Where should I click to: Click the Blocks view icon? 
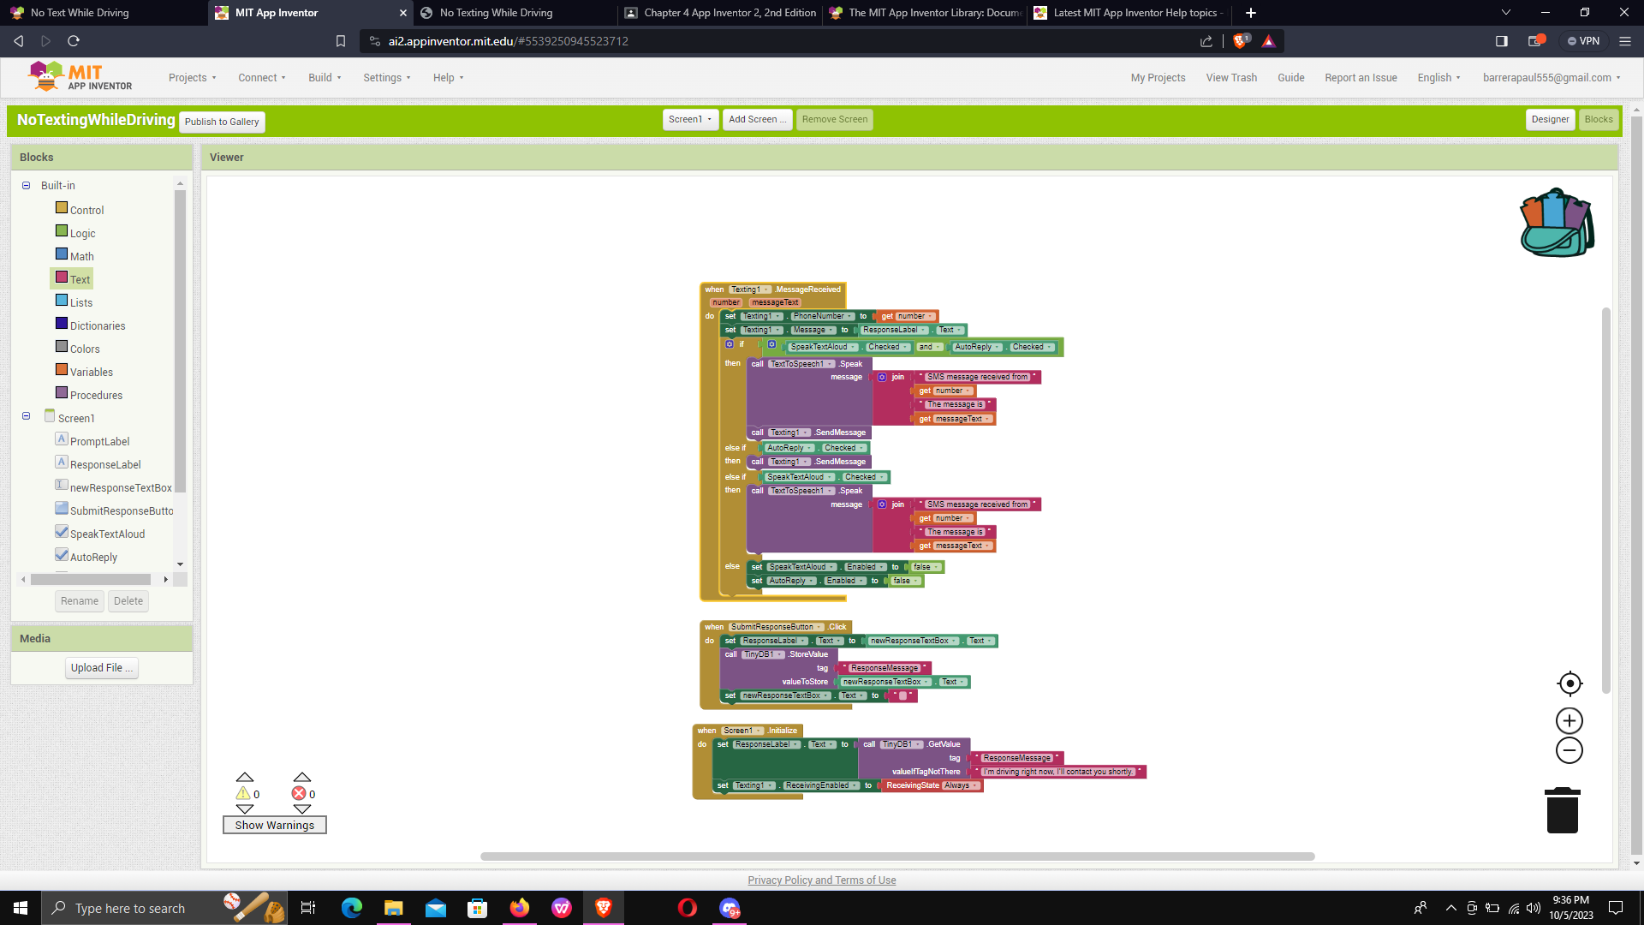point(1599,120)
